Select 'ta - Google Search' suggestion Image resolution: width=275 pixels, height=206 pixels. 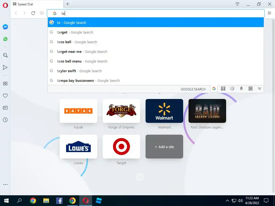click(x=155, y=23)
